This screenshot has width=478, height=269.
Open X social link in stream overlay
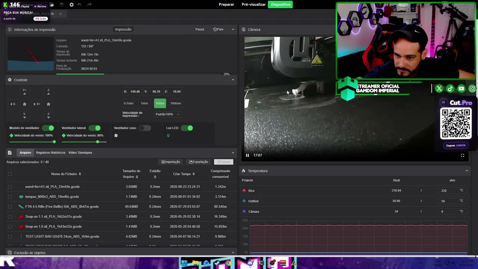[439, 89]
